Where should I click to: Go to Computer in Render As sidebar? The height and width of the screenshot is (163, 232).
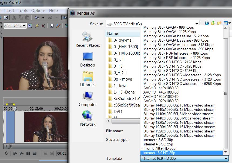coord(88,99)
